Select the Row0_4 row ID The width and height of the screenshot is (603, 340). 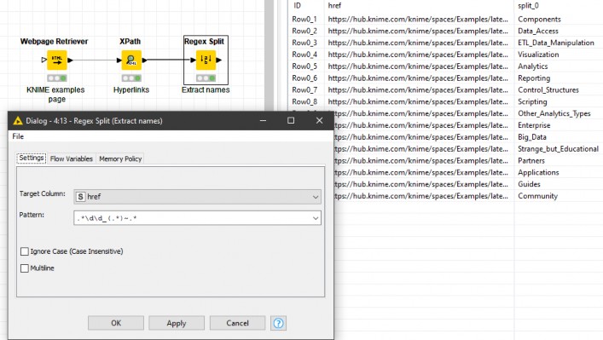[x=304, y=55]
